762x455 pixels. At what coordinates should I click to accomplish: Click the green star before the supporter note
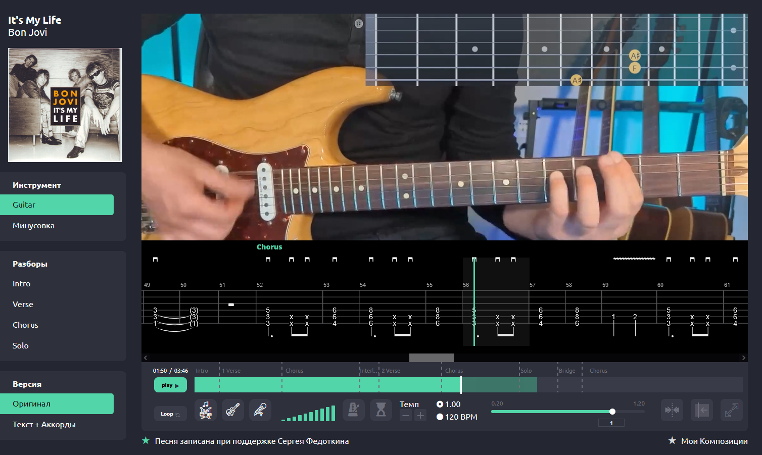146,441
